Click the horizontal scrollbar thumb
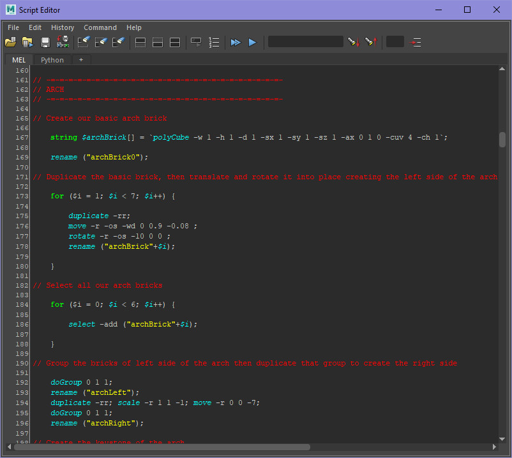The width and height of the screenshot is (512, 458). point(162,447)
